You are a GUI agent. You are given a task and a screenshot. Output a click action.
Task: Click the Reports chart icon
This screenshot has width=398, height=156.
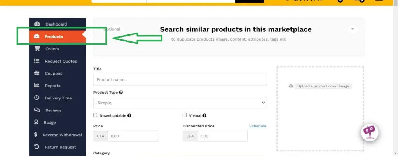(x=37, y=86)
